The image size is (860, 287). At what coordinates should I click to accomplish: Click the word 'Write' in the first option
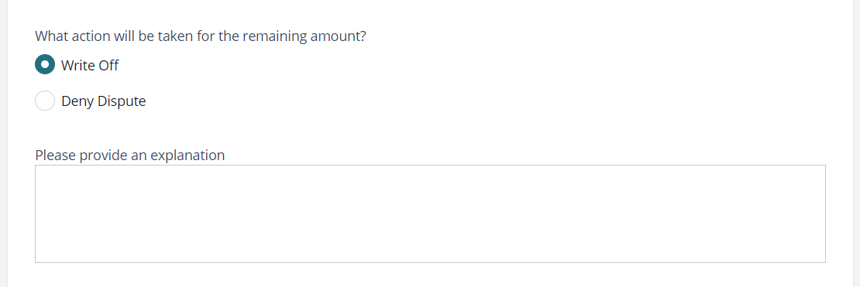[78, 65]
